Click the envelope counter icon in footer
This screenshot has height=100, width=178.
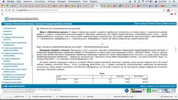point(144,91)
